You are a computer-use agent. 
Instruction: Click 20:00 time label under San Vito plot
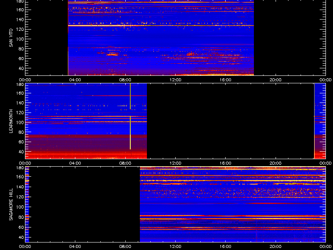276,80
